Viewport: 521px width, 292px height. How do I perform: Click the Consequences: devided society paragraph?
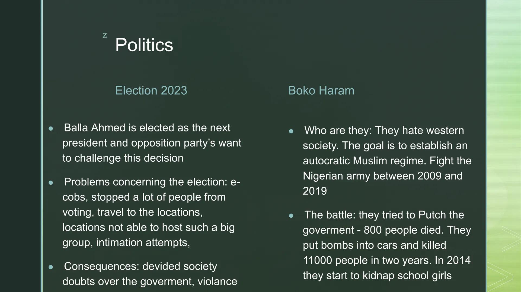click(150, 274)
